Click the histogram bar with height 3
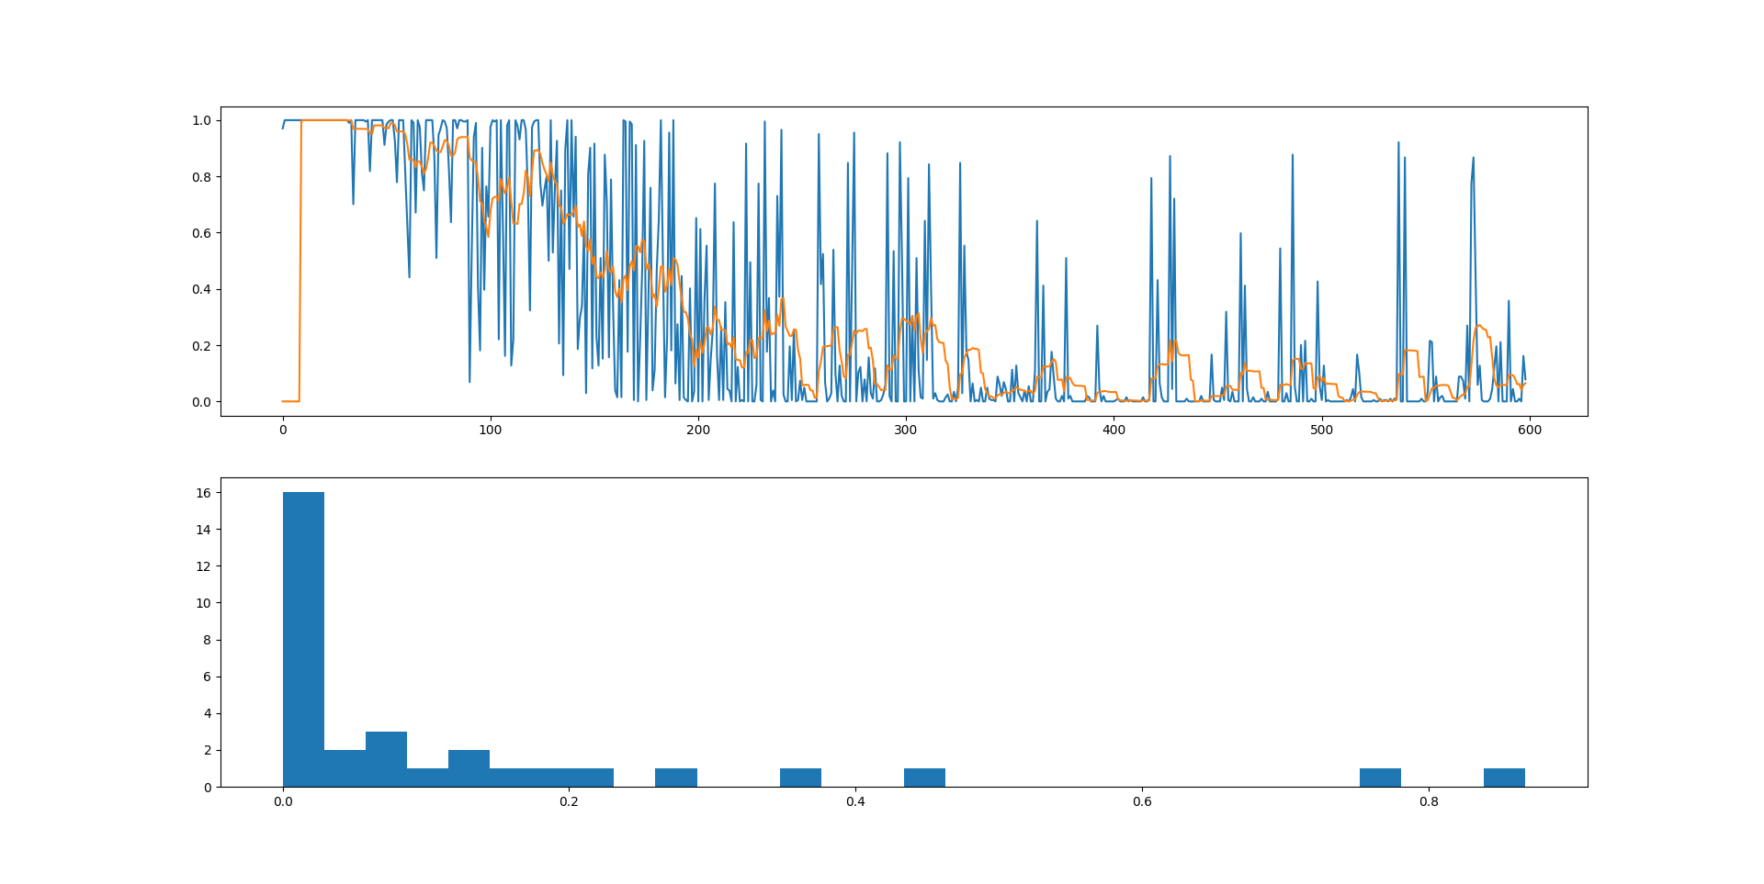The width and height of the screenshot is (1764, 884). point(386,759)
